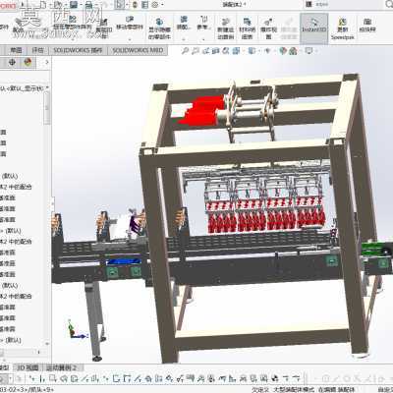Click Display Style icon
393x393 pixels.
[252, 51]
